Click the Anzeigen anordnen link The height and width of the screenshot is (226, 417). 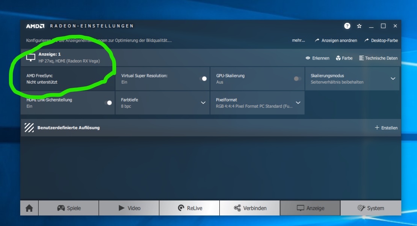[x=339, y=41]
